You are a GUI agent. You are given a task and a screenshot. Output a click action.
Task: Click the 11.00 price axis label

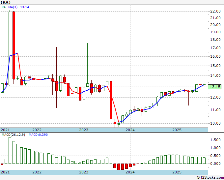click(x=215, y=110)
